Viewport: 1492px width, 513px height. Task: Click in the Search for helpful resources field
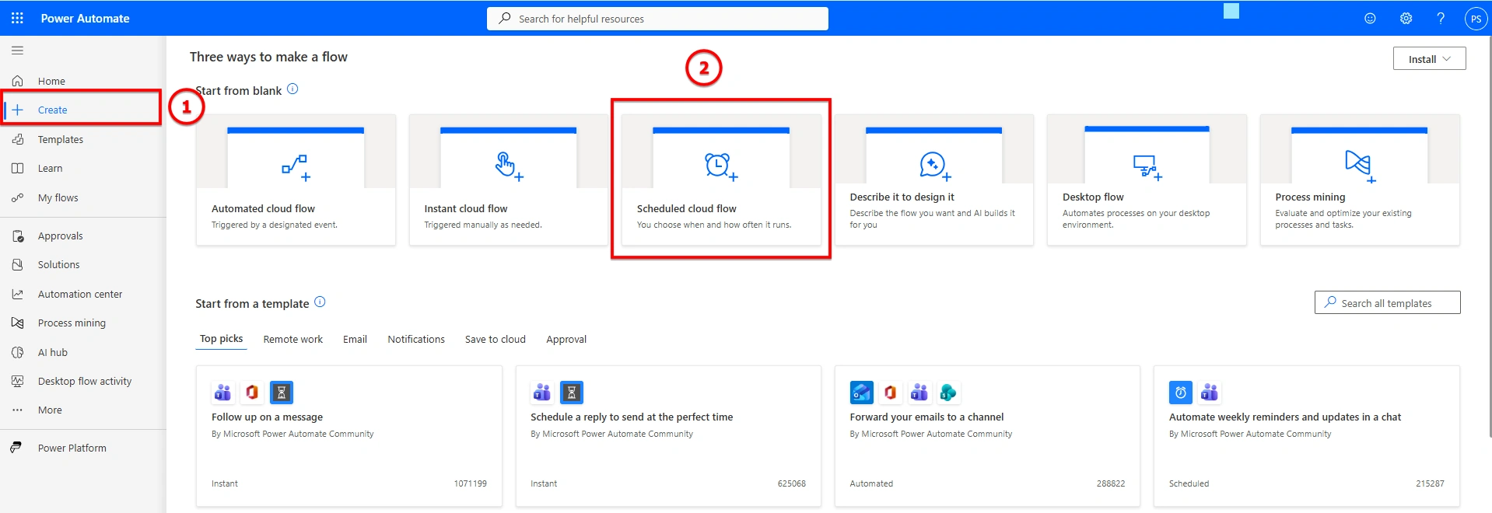[657, 19]
